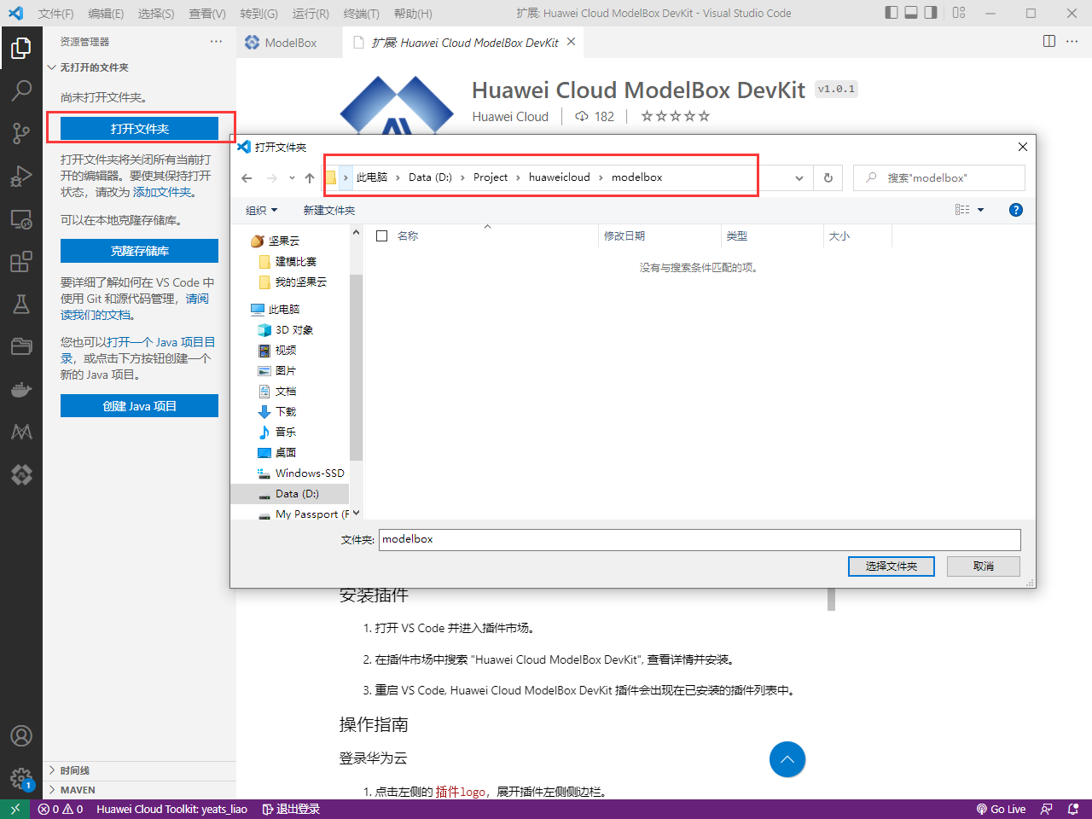Open the 组织 dropdown menu
The height and width of the screenshot is (819, 1092).
pyautogui.click(x=262, y=210)
